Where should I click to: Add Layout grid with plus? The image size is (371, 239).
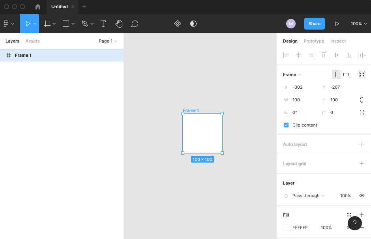pyautogui.click(x=362, y=163)
